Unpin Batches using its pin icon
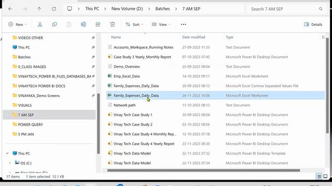Screen dimensions: 332x186 (93, 57)
